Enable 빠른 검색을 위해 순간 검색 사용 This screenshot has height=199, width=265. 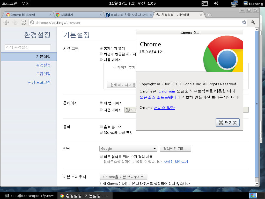pos(101,156)
